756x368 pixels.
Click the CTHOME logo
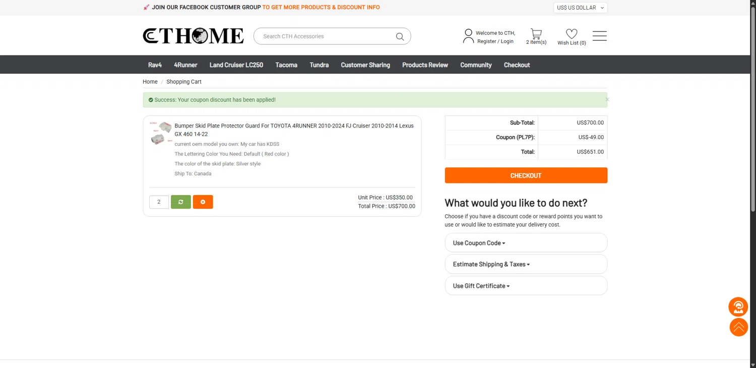click(x=193, y=36)
